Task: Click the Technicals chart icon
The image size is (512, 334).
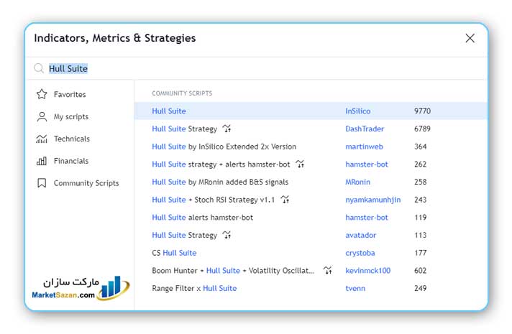Action: click(x=42, y=139)
